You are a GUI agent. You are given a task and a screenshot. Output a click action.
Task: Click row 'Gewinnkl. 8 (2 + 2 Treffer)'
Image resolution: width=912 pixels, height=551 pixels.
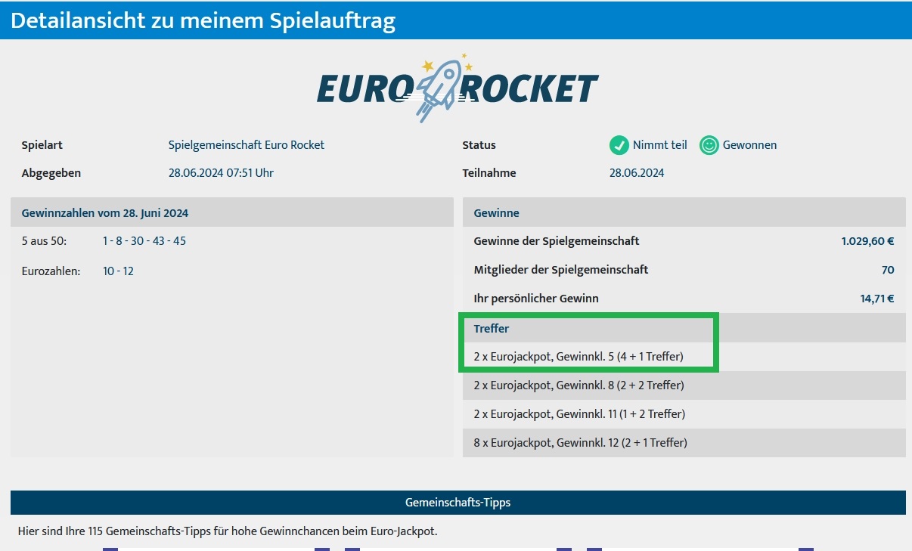(x=684, y=385)
